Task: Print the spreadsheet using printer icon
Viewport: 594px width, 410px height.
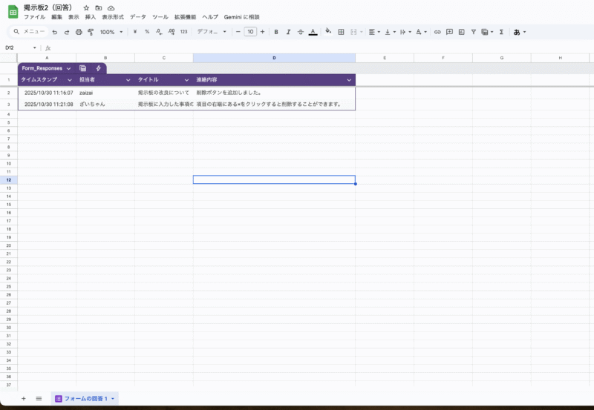Action: [79, 32]
